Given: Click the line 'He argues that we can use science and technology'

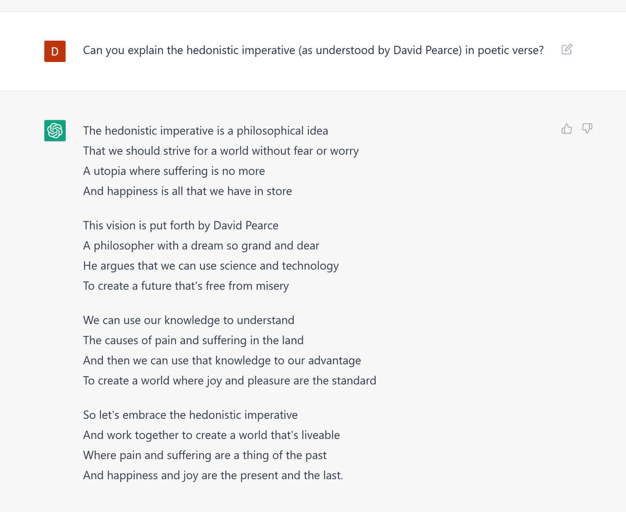Looking at the screenshot, I should point(211,266).
